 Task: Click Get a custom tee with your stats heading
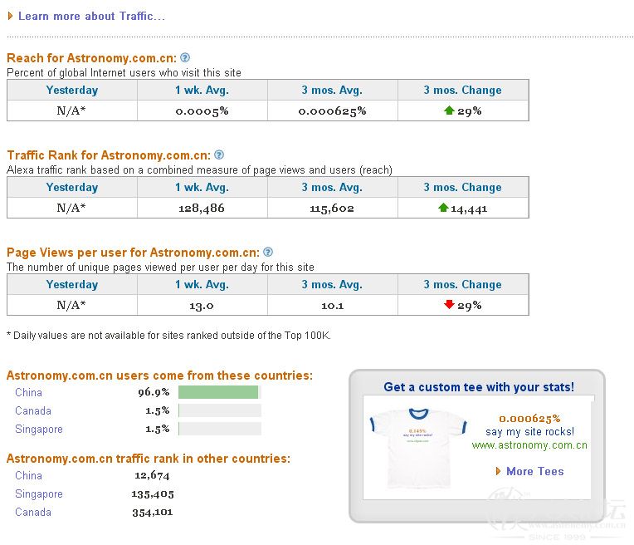[x=479, y=386]
